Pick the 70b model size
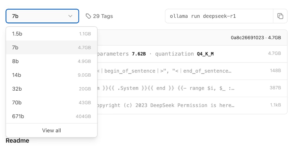Screen dimensions: 293x150 coord(52,102)
